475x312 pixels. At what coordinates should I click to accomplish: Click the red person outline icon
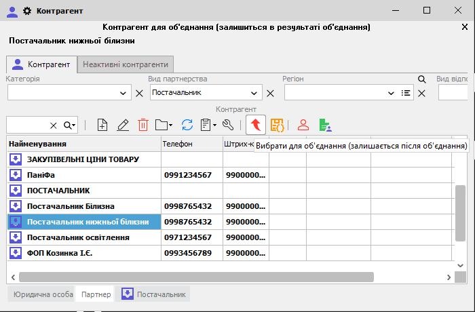[x=303, y=125]
